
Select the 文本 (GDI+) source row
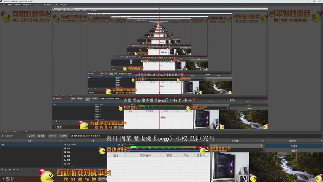click(x=94, y=145)
